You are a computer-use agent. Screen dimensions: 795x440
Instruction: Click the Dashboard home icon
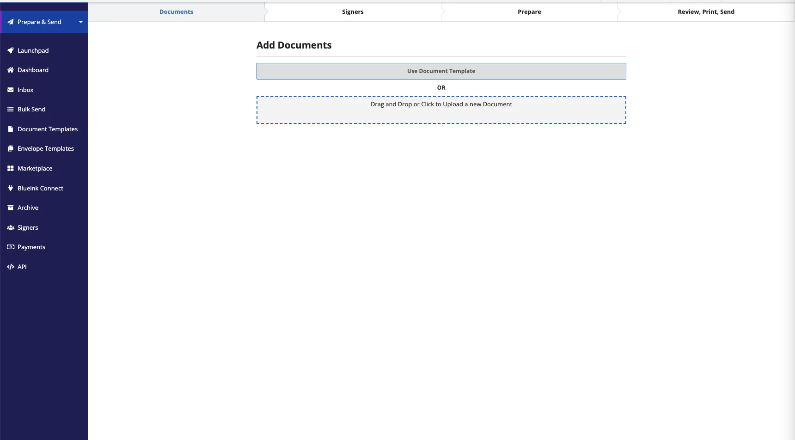(x=10, y=70)
